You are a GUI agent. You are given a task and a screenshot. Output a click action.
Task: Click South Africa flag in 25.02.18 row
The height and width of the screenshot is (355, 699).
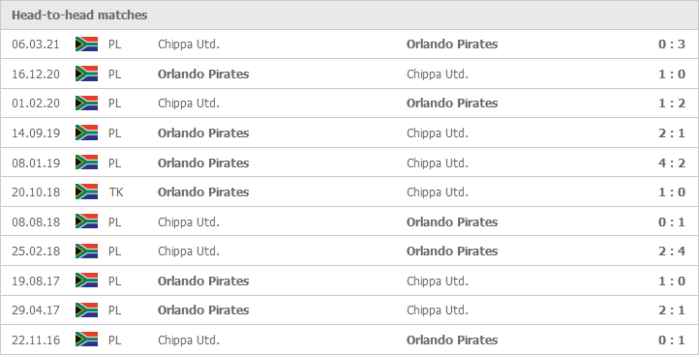point(86,251)
